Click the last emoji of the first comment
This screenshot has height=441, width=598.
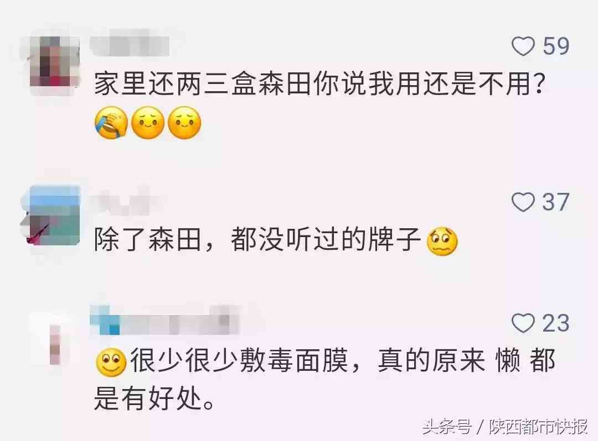[184, 123]
